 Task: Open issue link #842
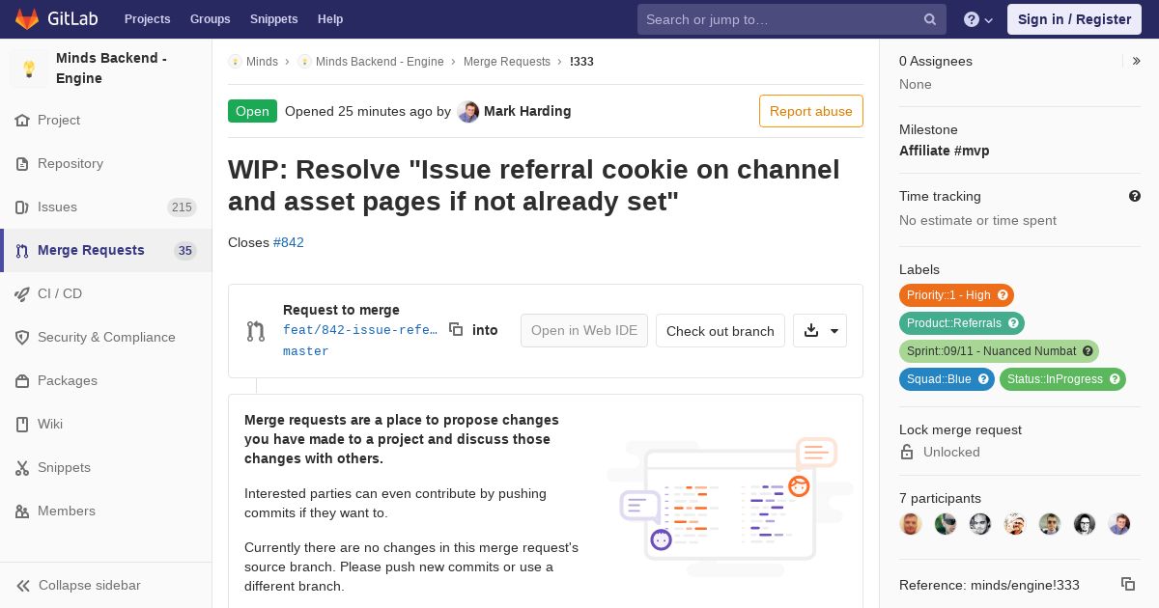(x=289, y=242)
